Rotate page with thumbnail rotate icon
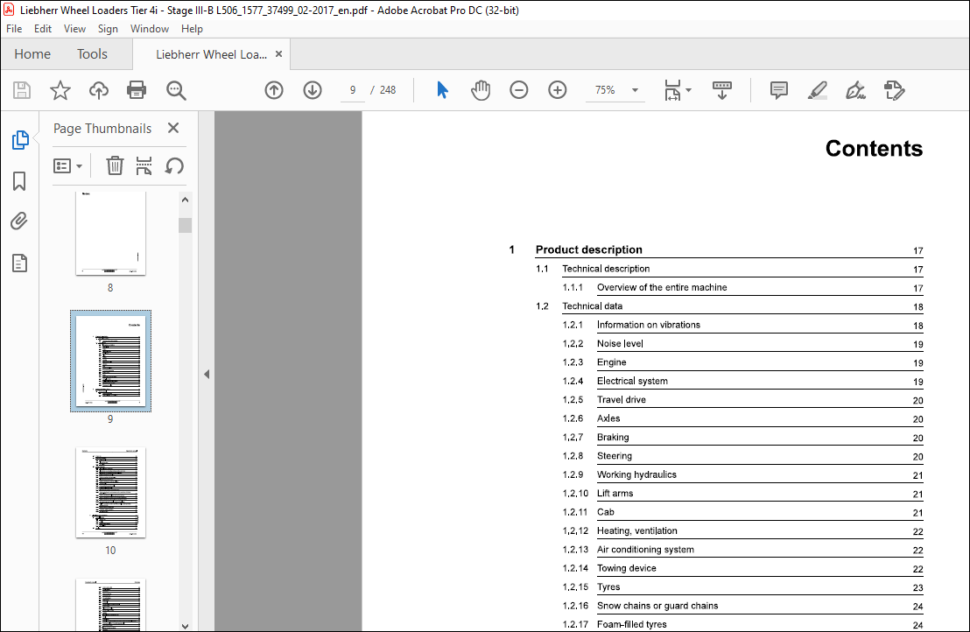Screen dimensions: 970x632 [174, 165]
